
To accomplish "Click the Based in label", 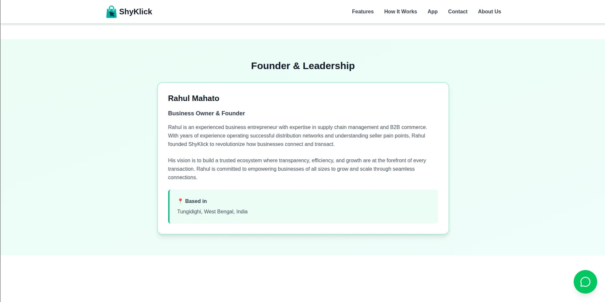I will 196,201.
